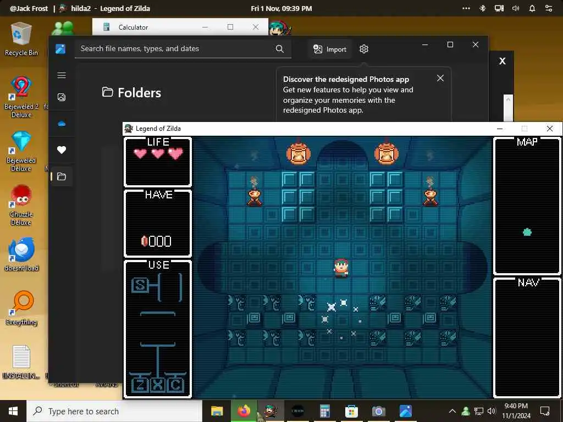Click the Z key box in USE panel
563x422 pixels.
(x=140, y=385)
